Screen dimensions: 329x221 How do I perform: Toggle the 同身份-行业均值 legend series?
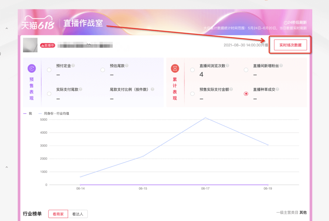coord(54,114)
